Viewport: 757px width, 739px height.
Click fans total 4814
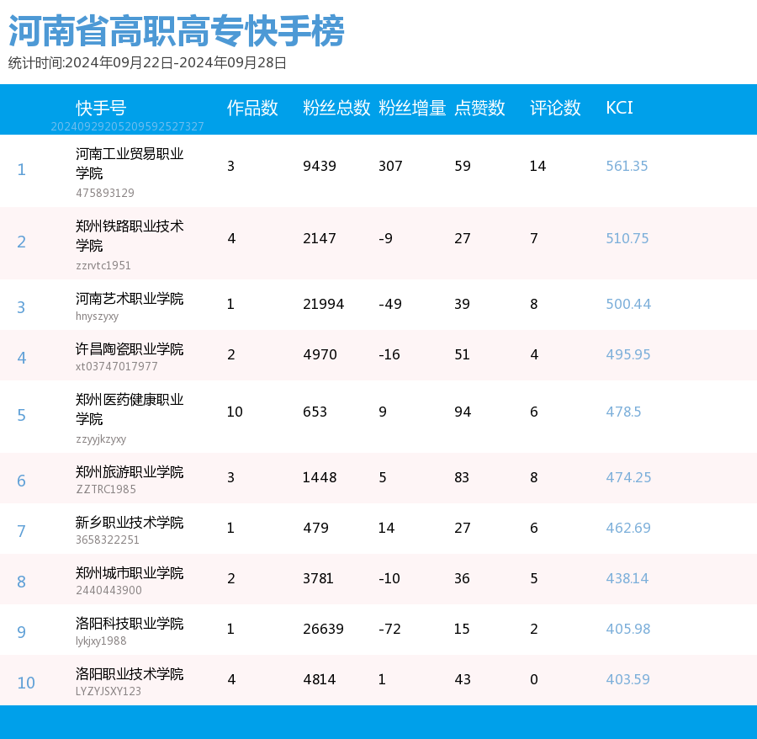[x=320, y=679]
